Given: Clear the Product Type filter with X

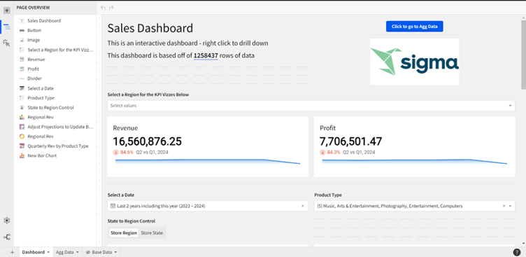Looking at the screenshot, I should (504, 206).
